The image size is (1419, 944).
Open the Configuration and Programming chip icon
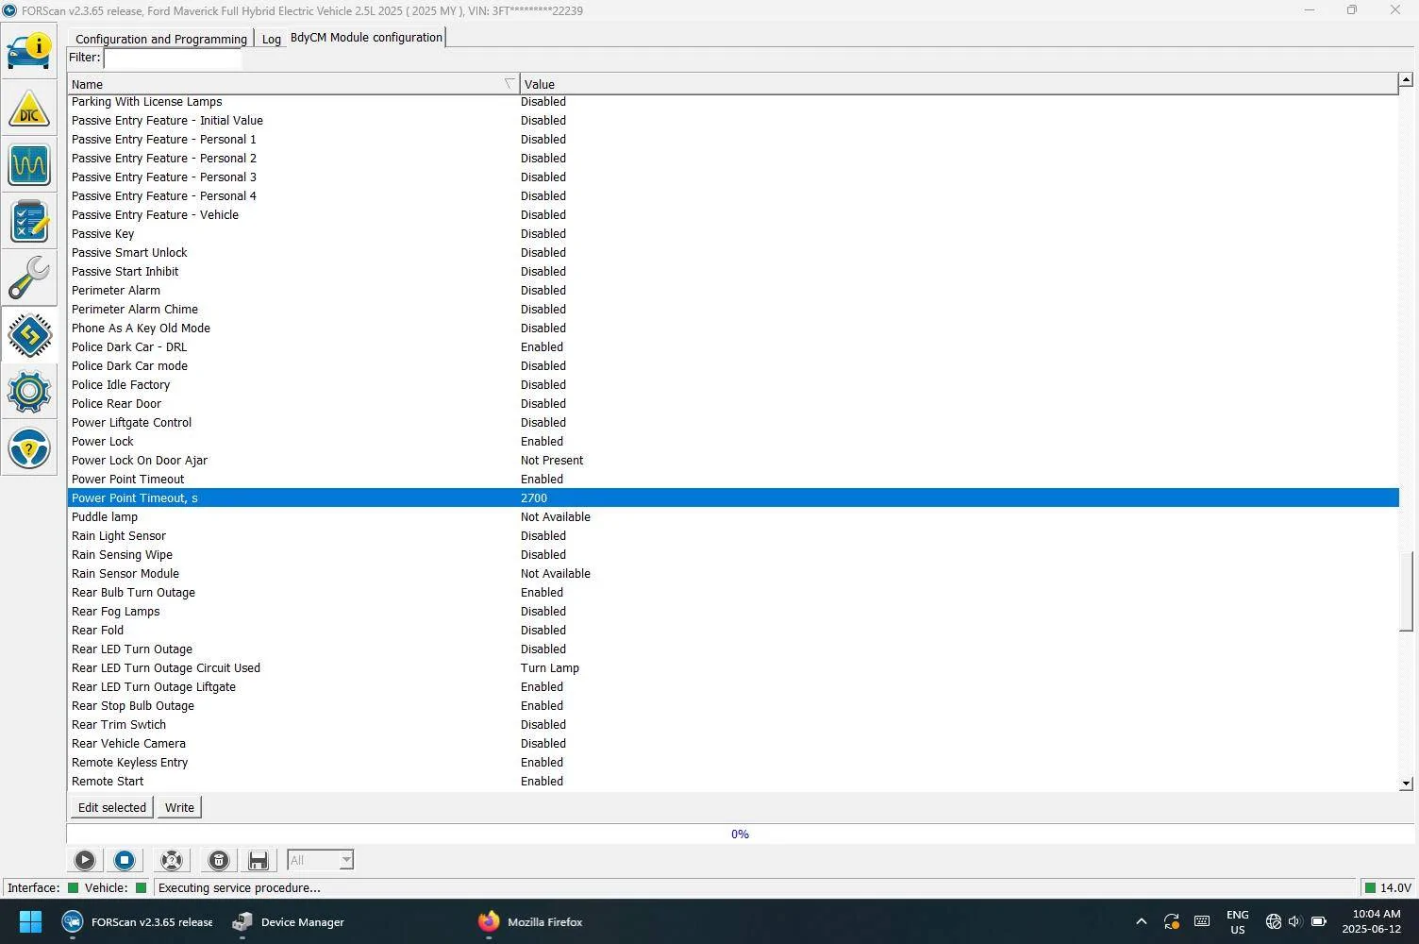(x=29, y=335)
